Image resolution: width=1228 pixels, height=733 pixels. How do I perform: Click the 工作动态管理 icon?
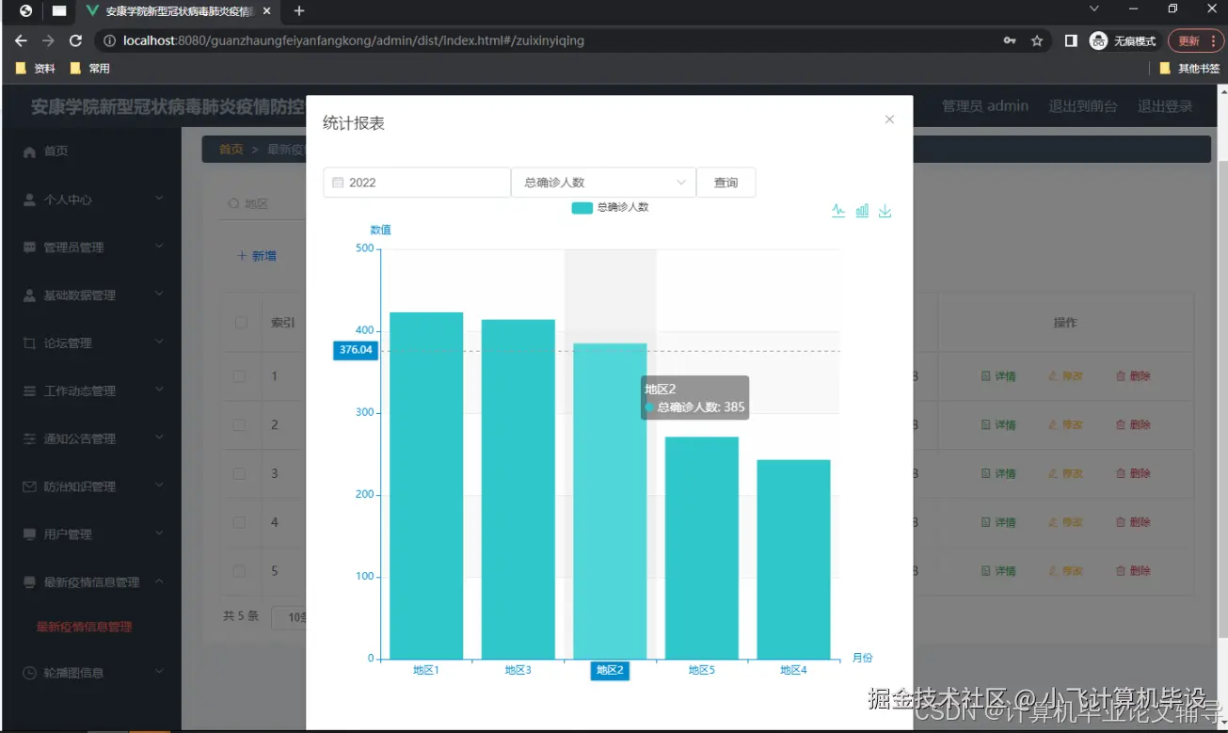(29, 391)
